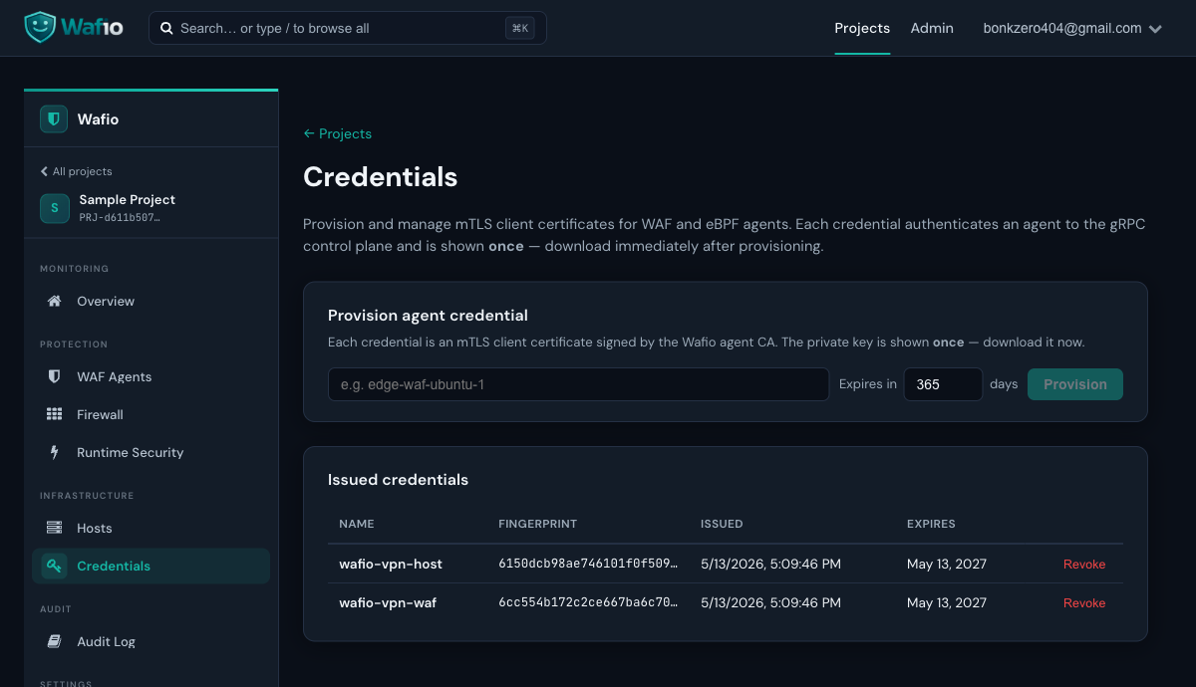This screenshot has width=1196, height=687.
Task: Click fingerprint 6cc554b172c2ce667ba6c70…
Action: pos(588,602)
